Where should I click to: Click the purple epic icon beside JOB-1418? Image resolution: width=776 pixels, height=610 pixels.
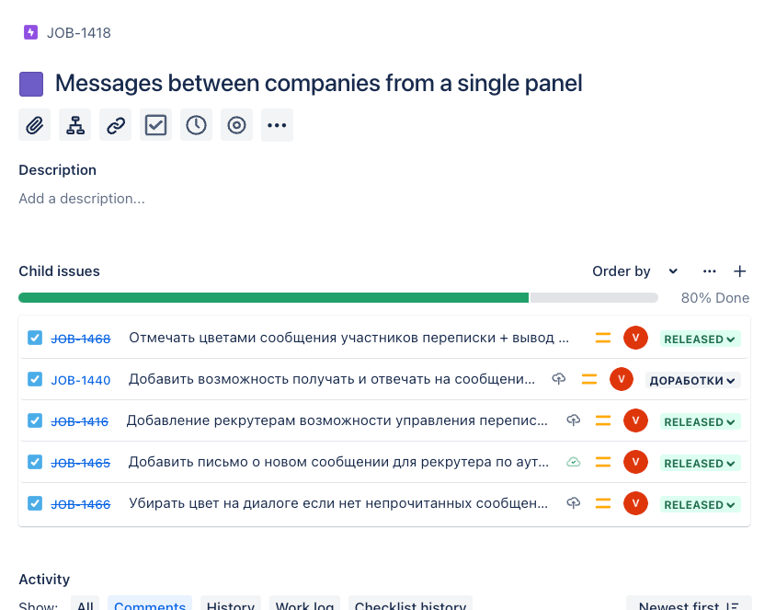pyautogui.click(x=30, y=33)
